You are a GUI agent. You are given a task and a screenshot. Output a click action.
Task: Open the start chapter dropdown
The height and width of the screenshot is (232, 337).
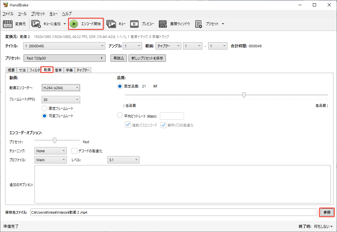[x=193, y=46]
